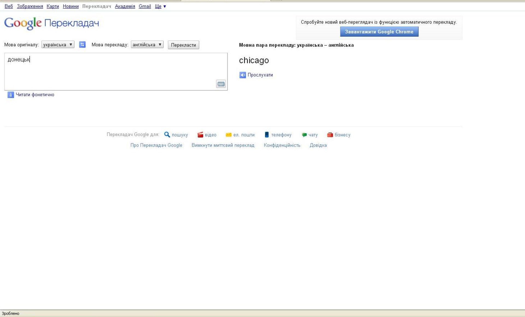Open the 'Веб' top navigation link
The height and width of the screenshot is (317, 525).
(9, 6)
